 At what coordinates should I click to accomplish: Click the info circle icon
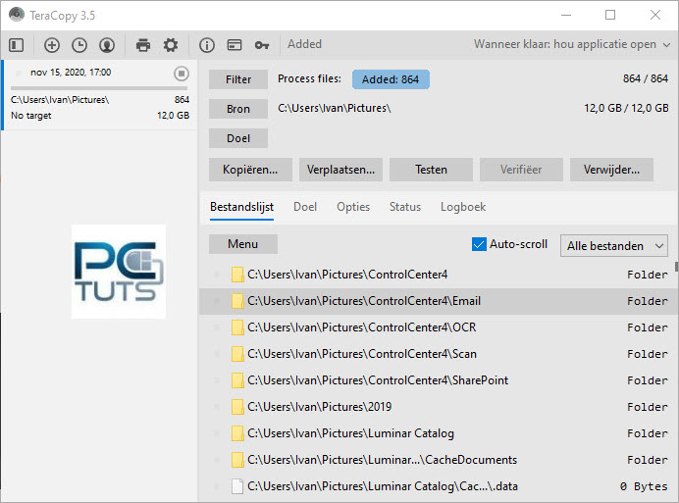click(207, 45)
